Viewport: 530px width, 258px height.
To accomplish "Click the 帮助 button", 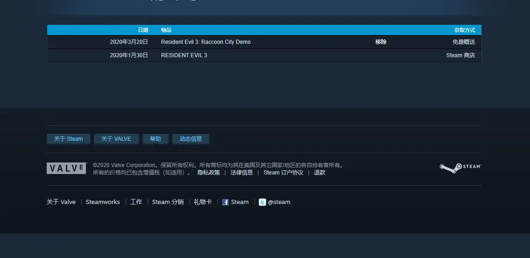I will click(156, 139).
